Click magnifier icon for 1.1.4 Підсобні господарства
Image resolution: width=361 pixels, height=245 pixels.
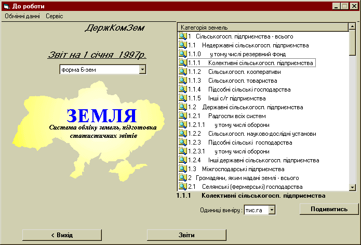pos(182,89)
